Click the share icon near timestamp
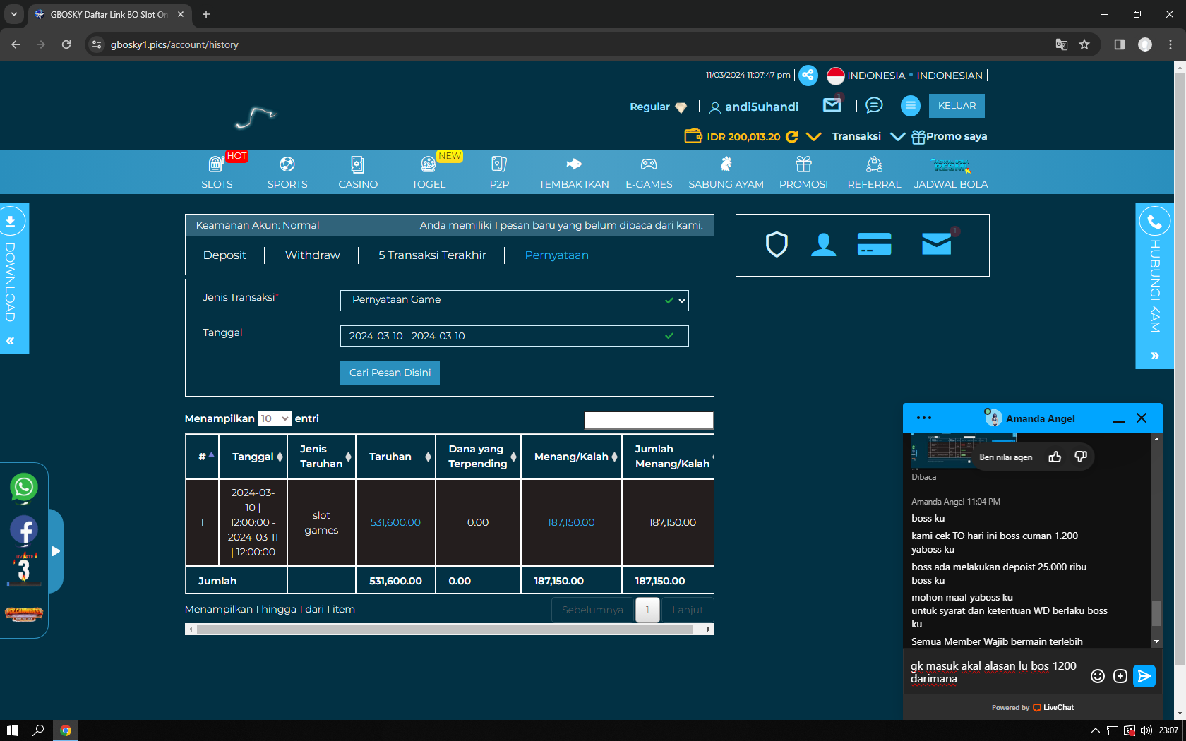 [x=808, y=76]
